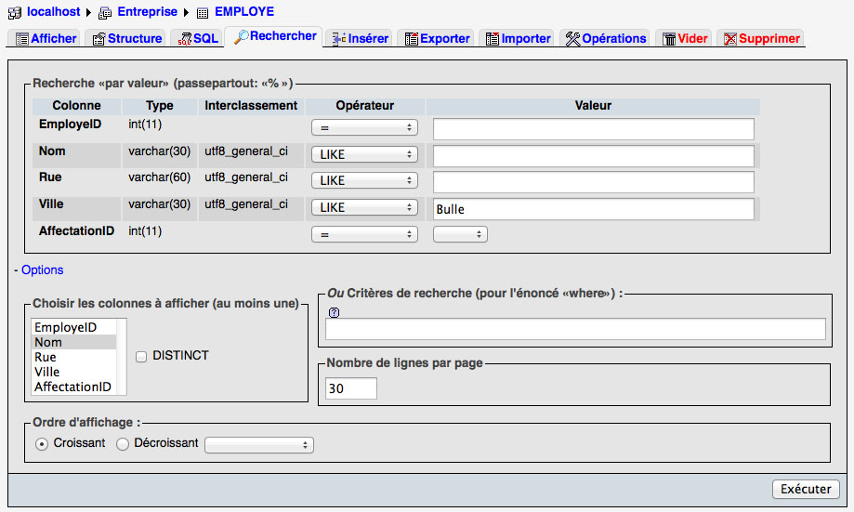Open AffectationID value dropdown

coord(460,234)
